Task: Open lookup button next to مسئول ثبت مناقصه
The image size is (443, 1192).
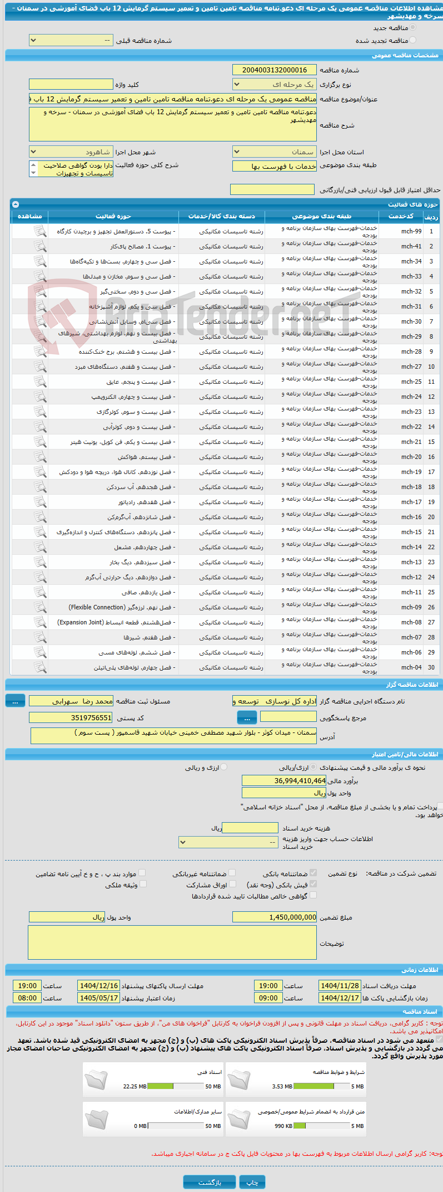Action: [x=15, y=701]
